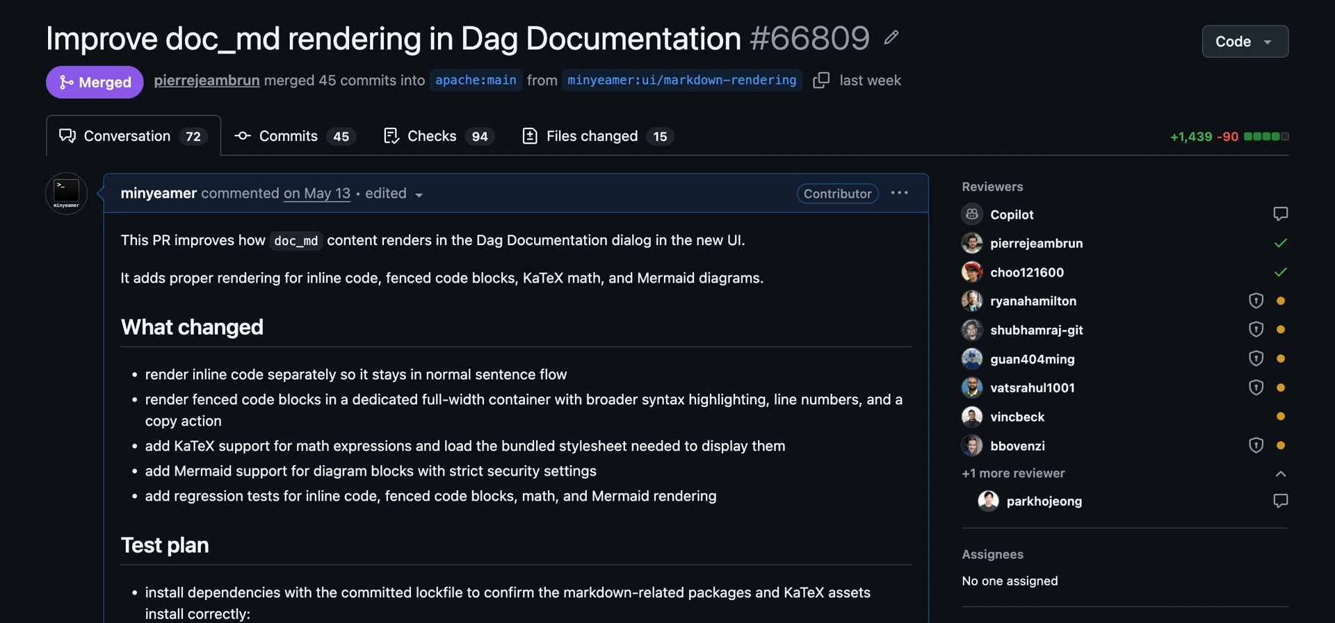Click the "last week" merge timestamp
1335x623 pixels.
point(870,81)
